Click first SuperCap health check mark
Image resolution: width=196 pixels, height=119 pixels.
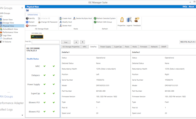point(44,93)
